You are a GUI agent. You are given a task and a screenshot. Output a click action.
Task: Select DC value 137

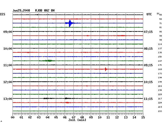[160, 48]
